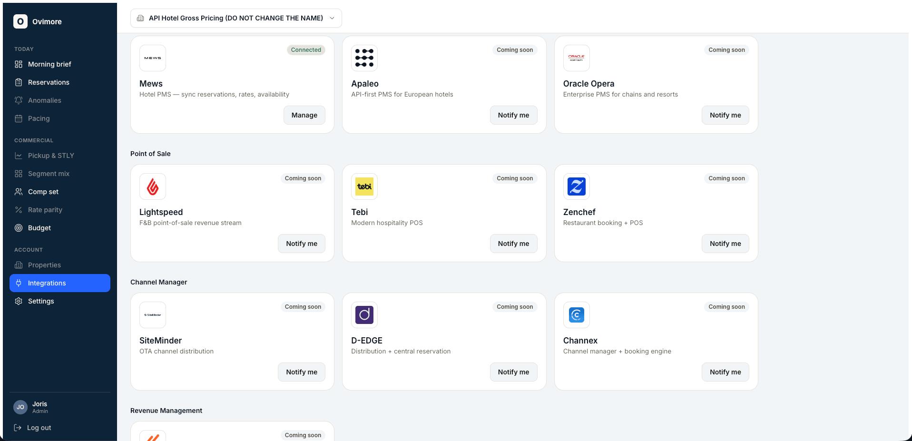Click the Apaleo logo tile
This screenshot has height=441, width=912.
364,58
